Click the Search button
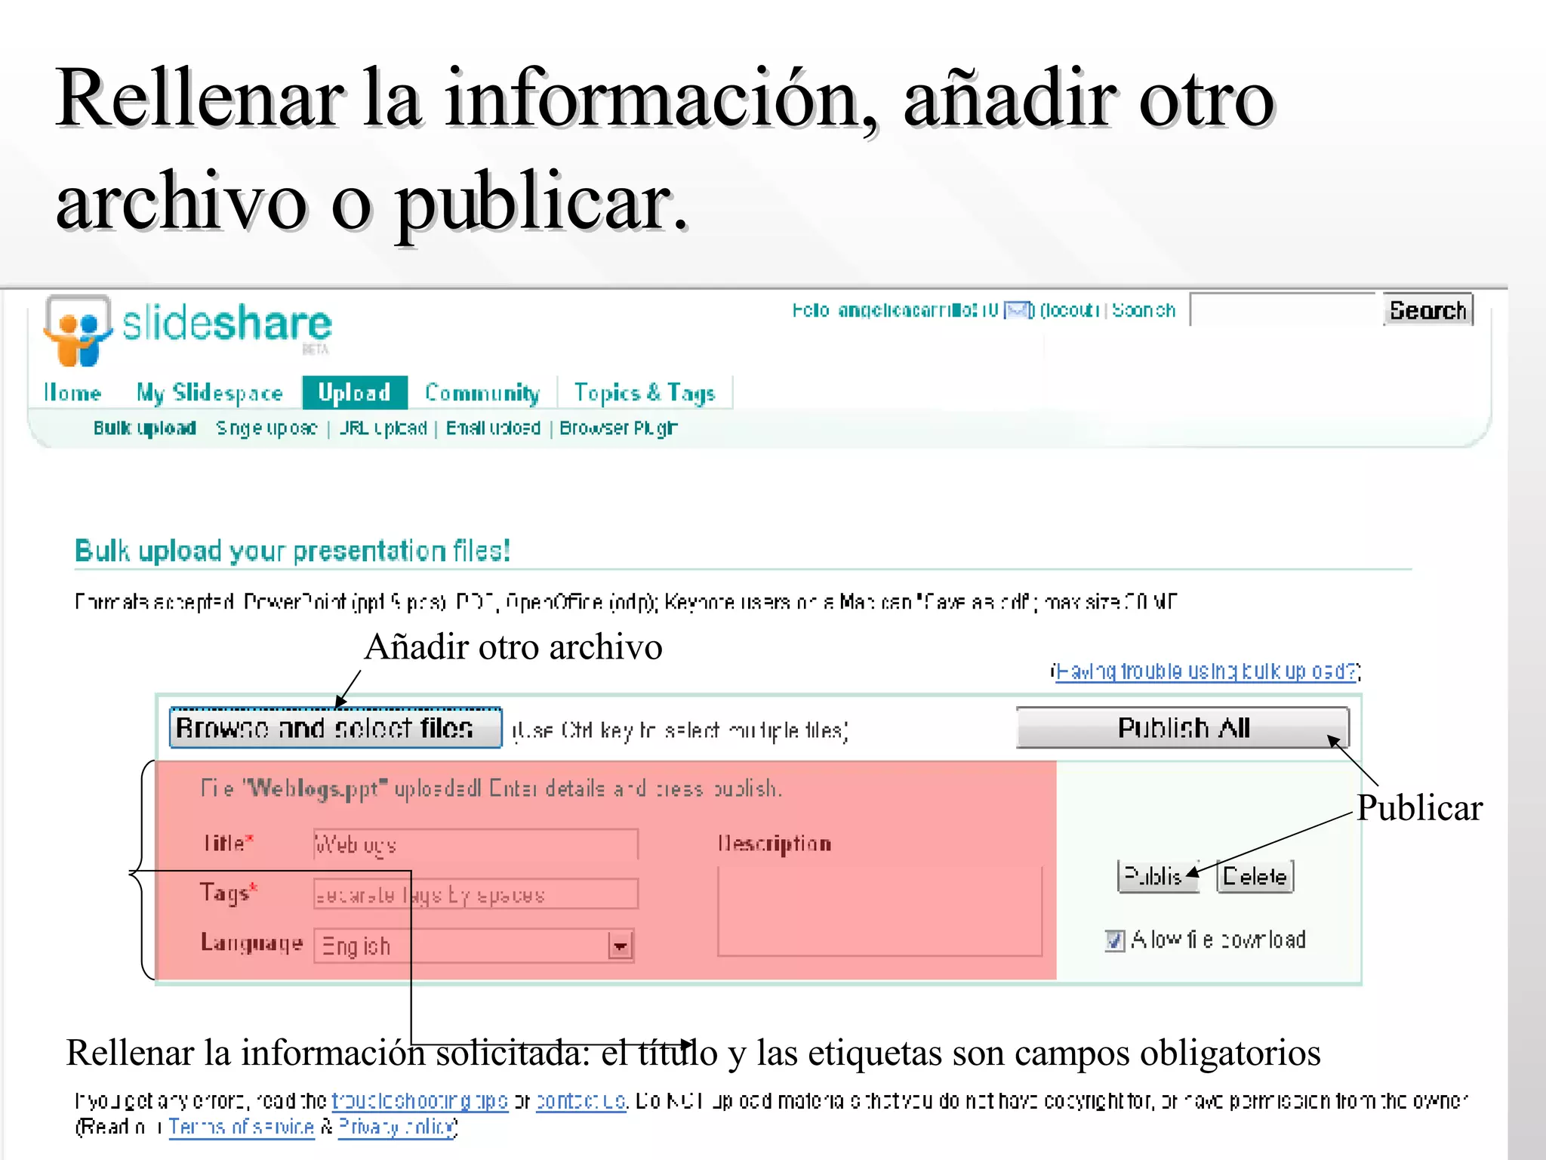The height and width of the screenshot is (1160, 1546). [1427, 310]
